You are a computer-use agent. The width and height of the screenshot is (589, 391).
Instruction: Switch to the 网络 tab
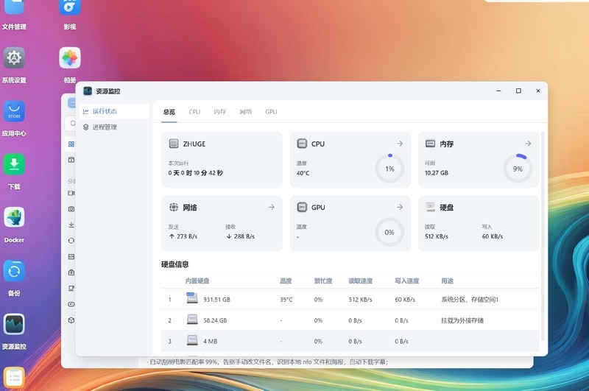pos(245,112)
